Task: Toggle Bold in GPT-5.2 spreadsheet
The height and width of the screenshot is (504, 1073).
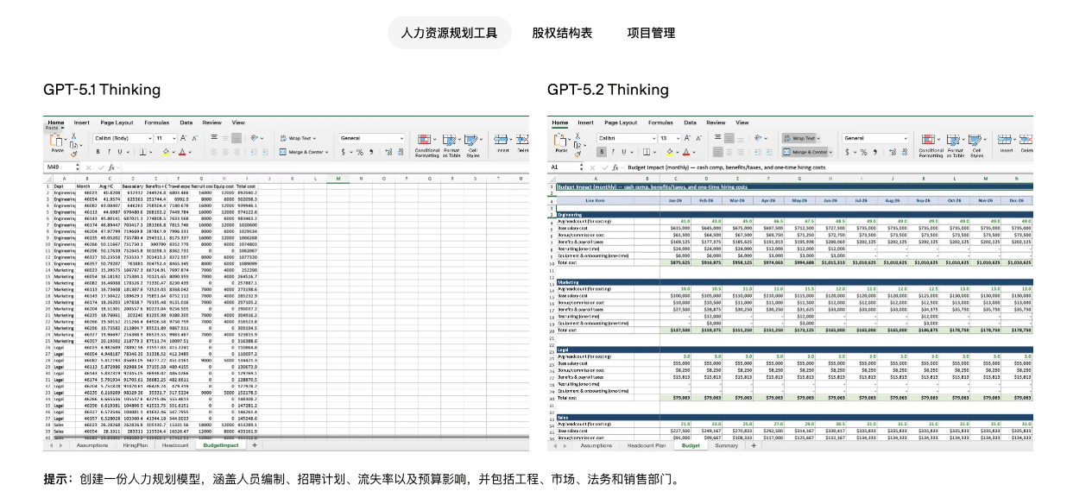Action: pos(602,152)
